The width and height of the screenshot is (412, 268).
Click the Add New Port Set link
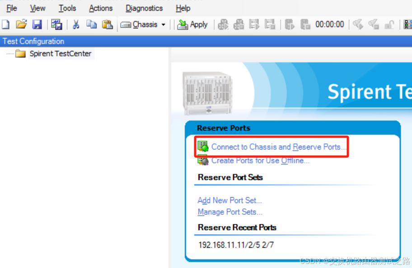[x=229, y=200]
